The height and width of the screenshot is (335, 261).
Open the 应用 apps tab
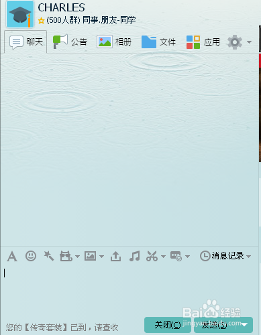point(203,42)
